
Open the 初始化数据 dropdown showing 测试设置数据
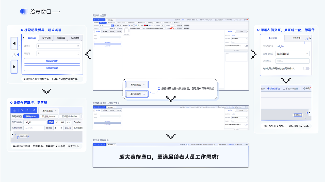point(292,54)
